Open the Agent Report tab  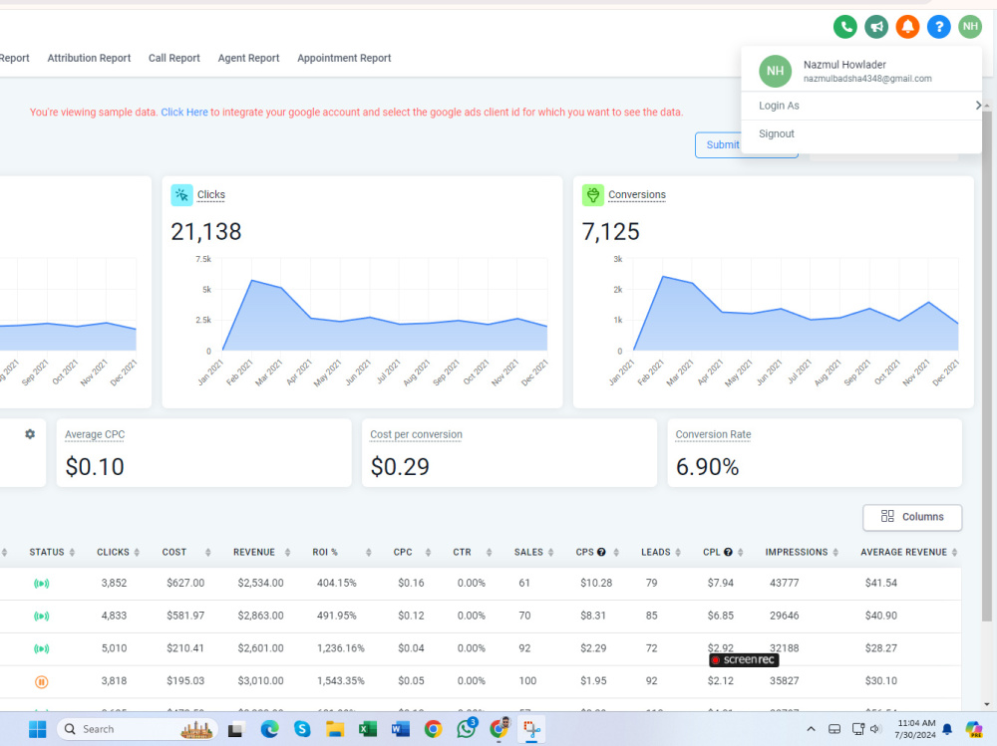click(248, 58)
